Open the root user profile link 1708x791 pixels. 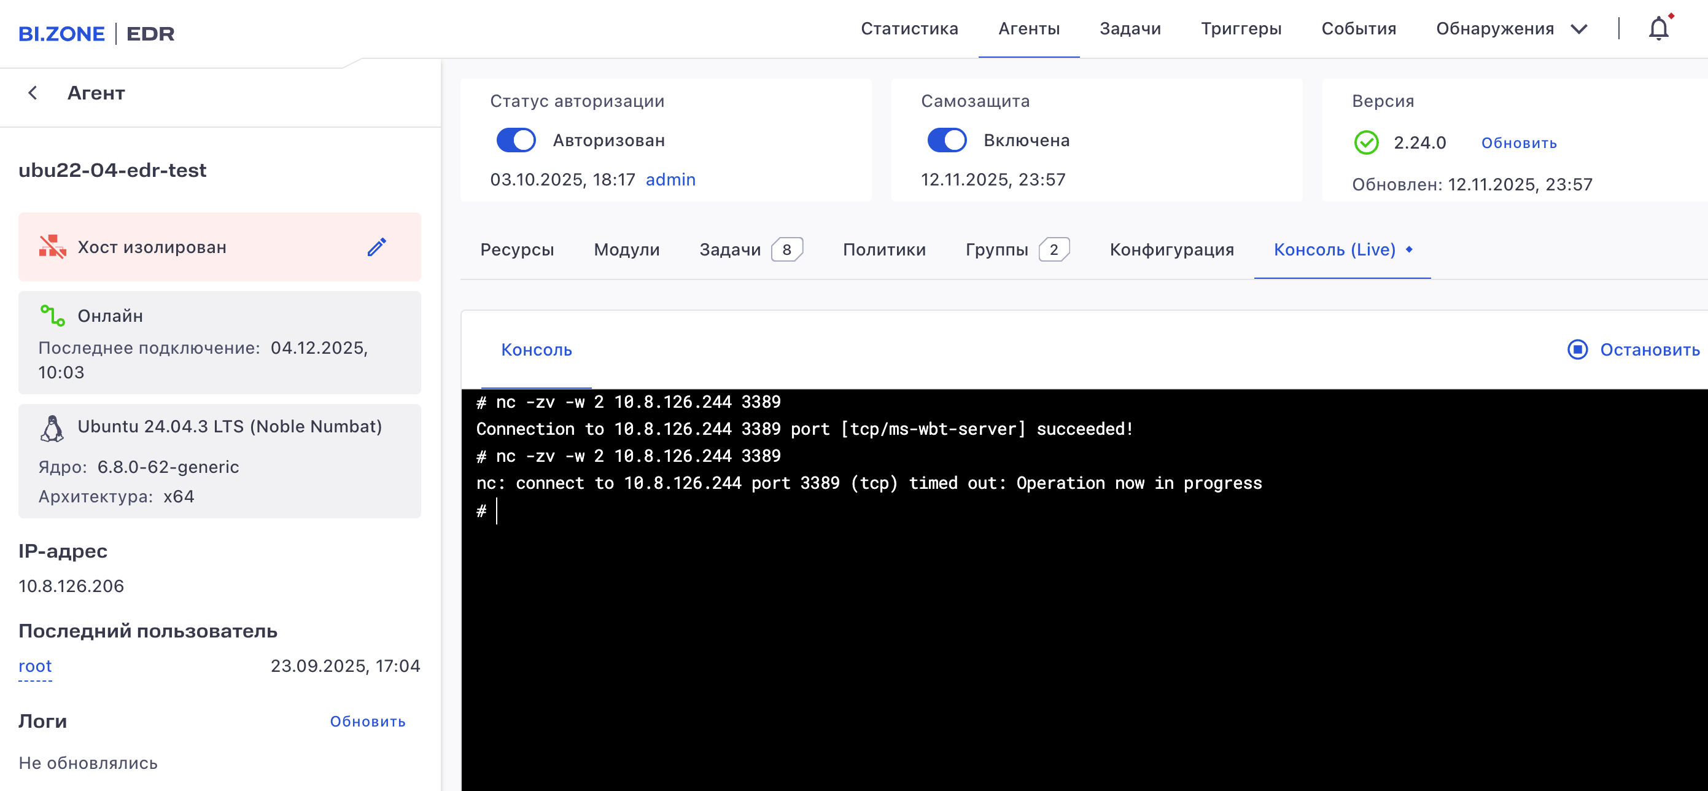point(34,666)
